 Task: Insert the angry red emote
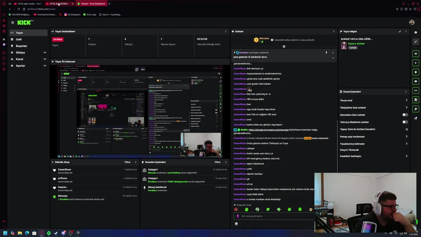tap(236, 209)
